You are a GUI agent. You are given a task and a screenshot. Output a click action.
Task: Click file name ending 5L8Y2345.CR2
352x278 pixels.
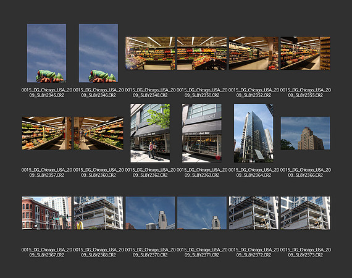click(x=47, y=93)
